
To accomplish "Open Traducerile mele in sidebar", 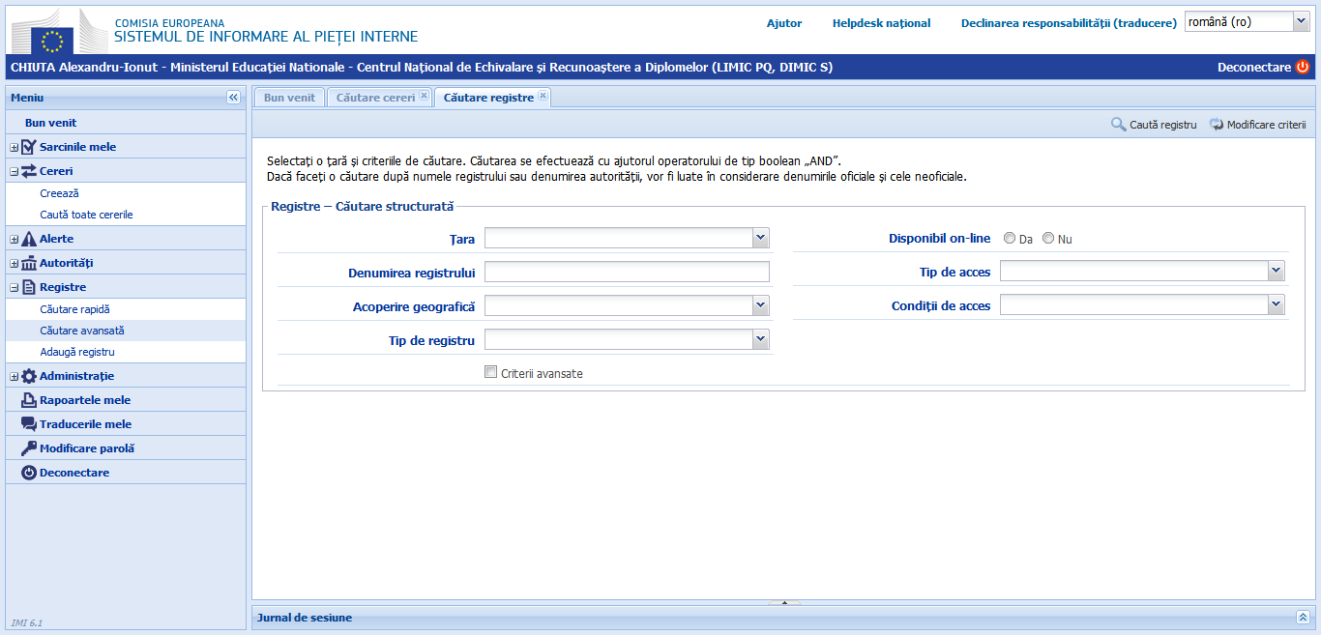I will 84,424.
